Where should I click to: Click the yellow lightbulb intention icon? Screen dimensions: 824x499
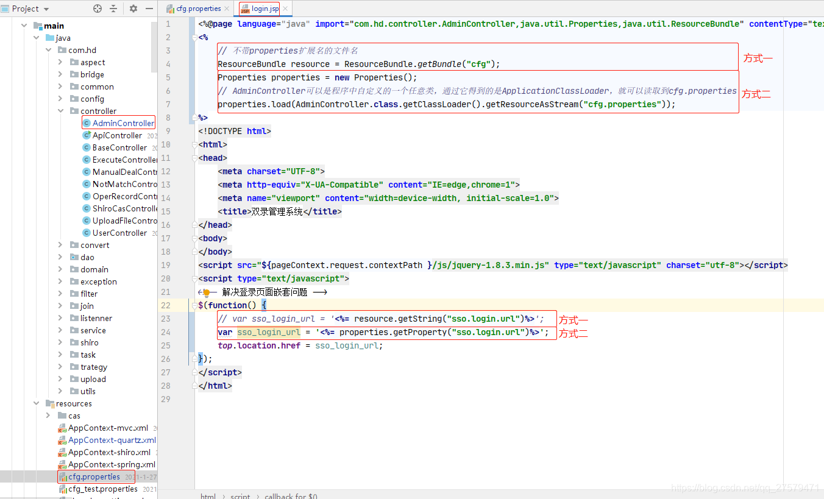point(207,292)
